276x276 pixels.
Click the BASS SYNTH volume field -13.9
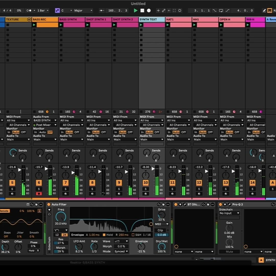point(65,167)
